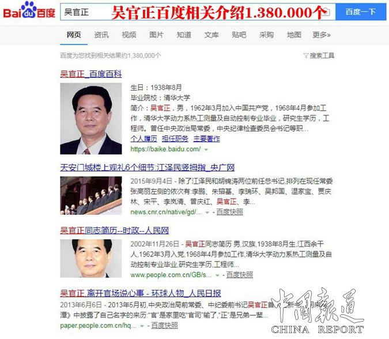This screenshot has height=339, width=389.
Task: Open the 百度百科 result title link
Action: point(91,74)
